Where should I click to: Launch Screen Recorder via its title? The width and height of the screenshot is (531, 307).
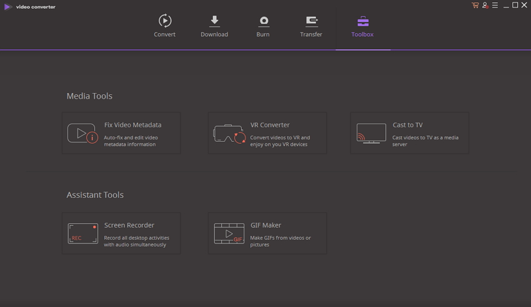point(129,225)
